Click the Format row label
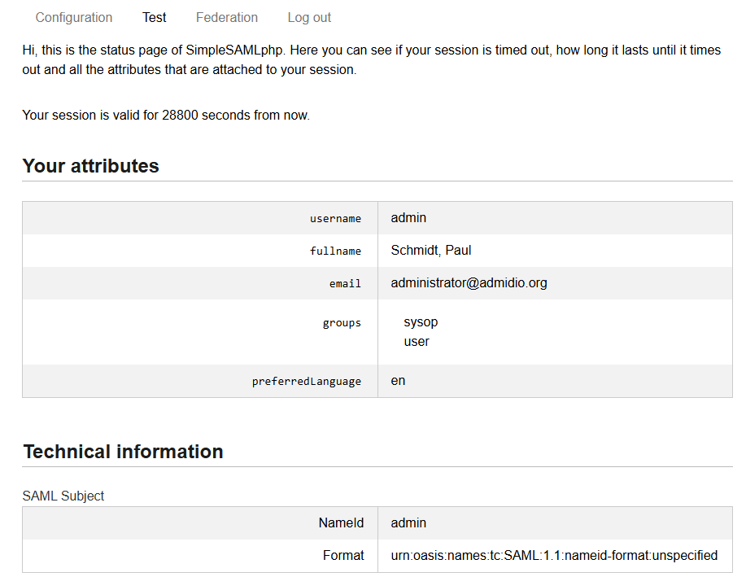 tap(343, 556)
